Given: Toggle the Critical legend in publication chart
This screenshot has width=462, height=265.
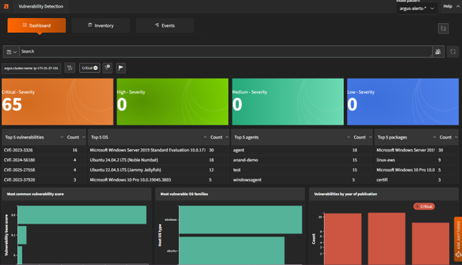Looking at the screenshot, I should point(424,207).
